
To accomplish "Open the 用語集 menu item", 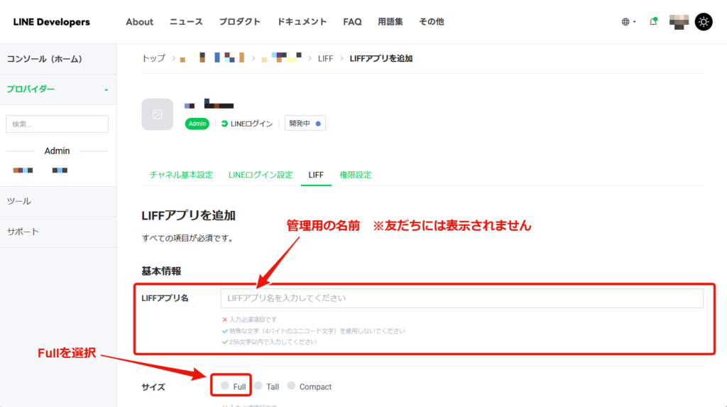I will point(390,22).
